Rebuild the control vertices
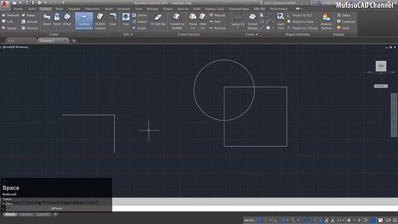The width and height of the screenshot is (398, 224). tap(217, 15)
